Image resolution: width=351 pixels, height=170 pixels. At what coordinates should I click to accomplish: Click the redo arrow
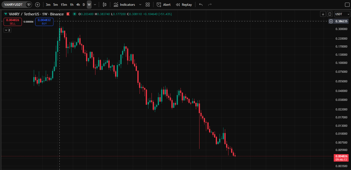[x=209, y=5]
